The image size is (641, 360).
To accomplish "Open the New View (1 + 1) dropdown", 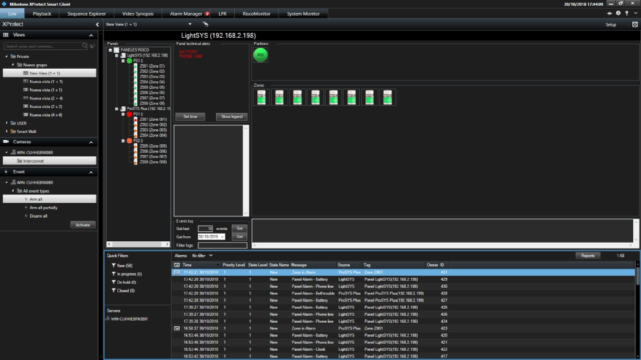I will [190, 24].
